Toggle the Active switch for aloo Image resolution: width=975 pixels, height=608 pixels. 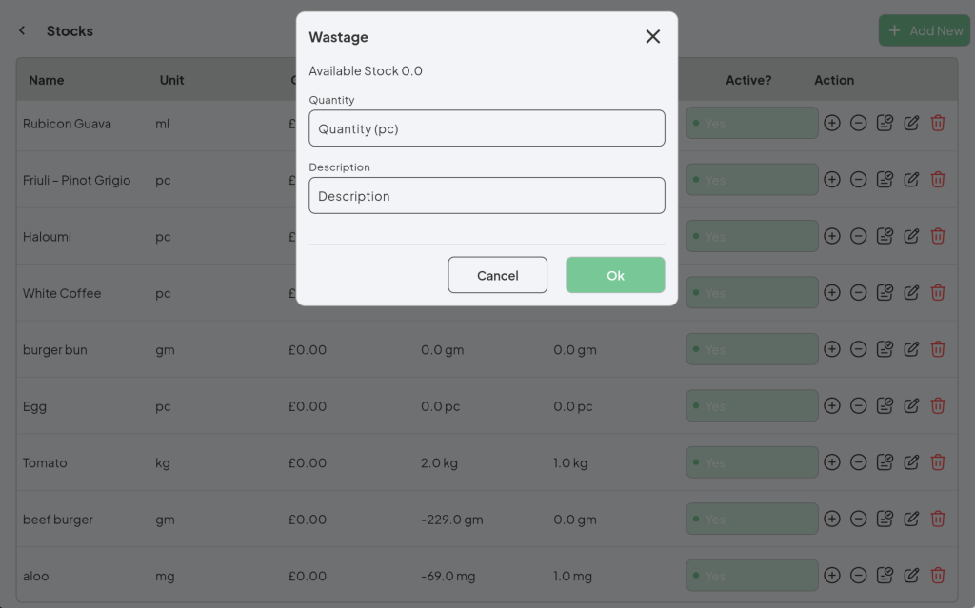click(x=751, y=576)
